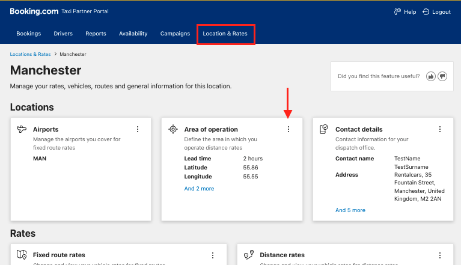Click the Contact details title

[359, 129]
